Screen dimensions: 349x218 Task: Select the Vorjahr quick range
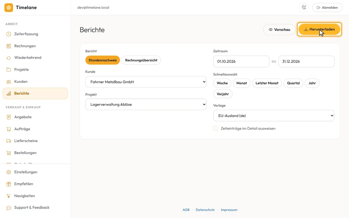pos(223,94)
